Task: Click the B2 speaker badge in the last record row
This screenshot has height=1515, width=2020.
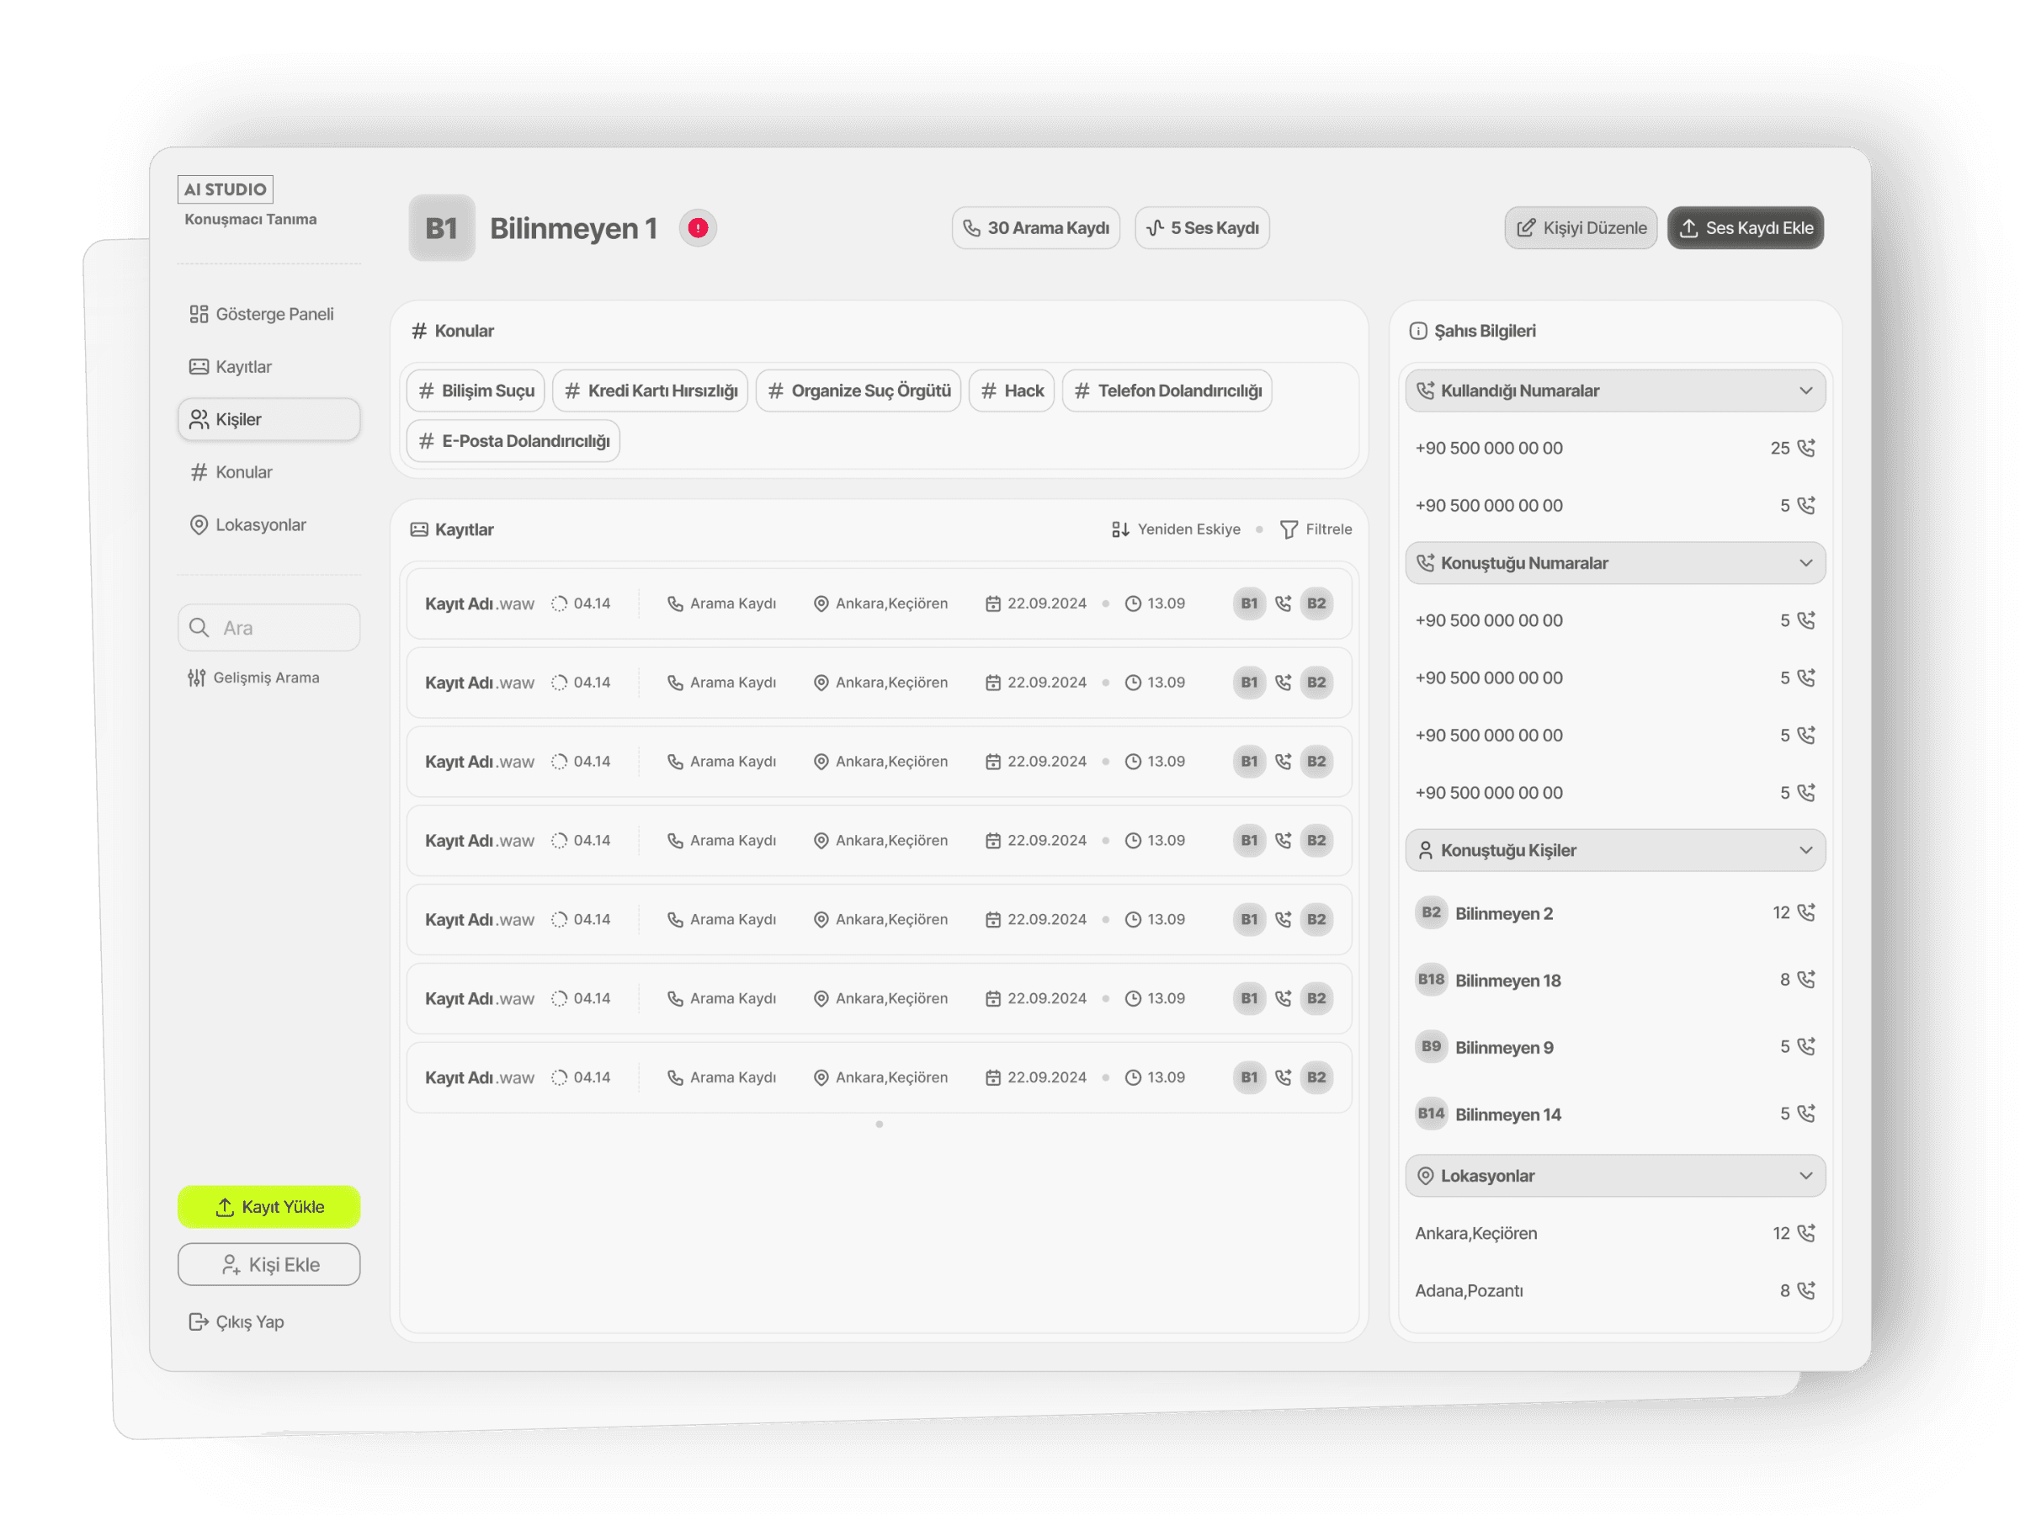Action: click(1316, 1076)
